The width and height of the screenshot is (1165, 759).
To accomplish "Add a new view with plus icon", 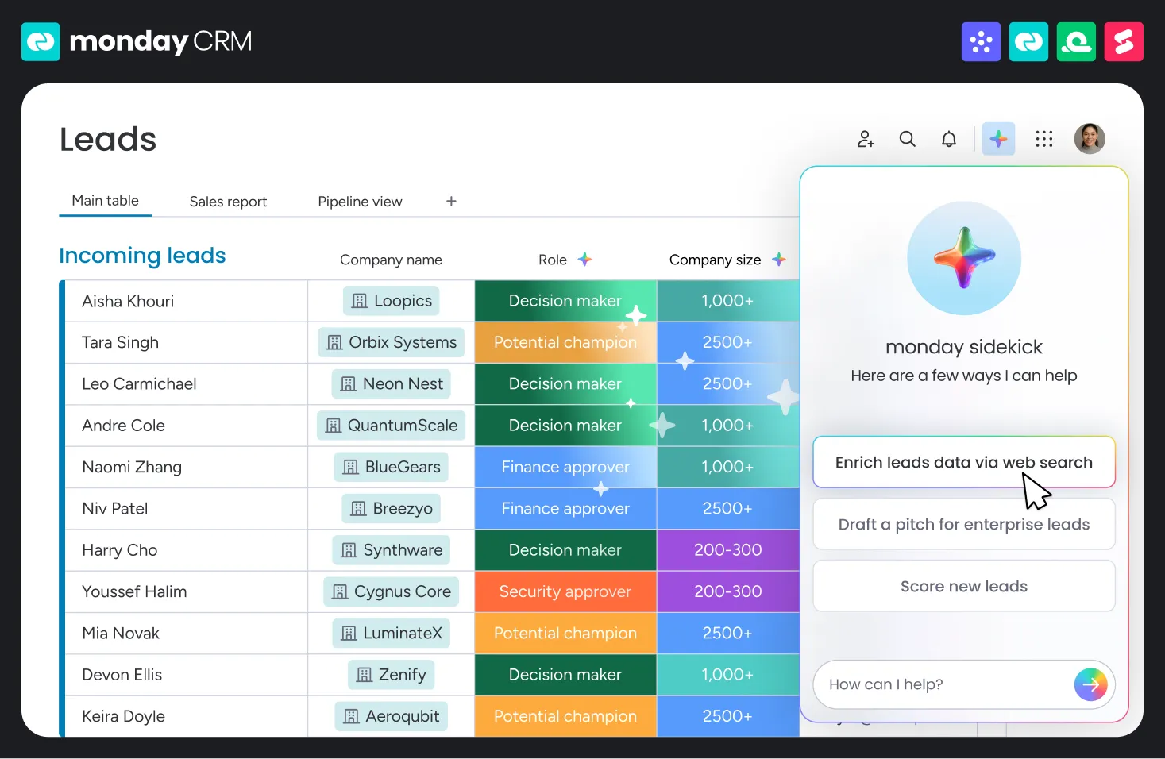I will [x=451, y=201].
